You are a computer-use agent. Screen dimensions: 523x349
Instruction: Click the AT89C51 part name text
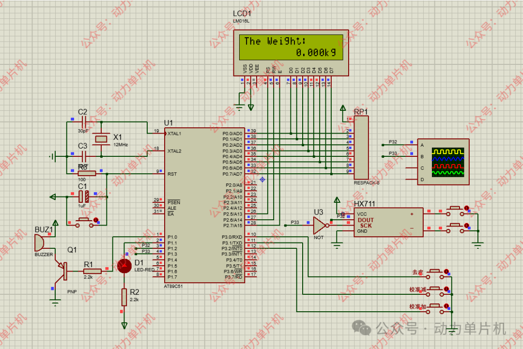pyautogui.click(x=173, y=287)
